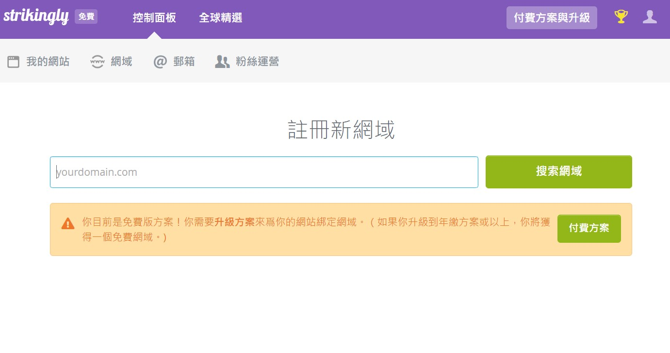The image size is (670, 353).
Task: Click the trophy rewards icon
Action: point(621,17)
